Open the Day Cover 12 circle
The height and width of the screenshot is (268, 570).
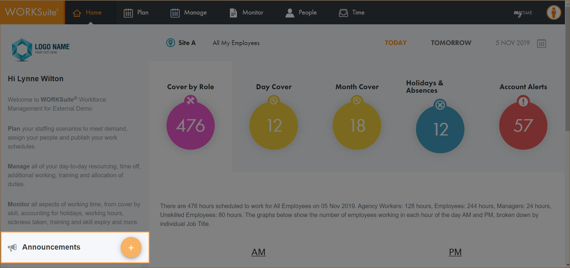pos(274,125)
